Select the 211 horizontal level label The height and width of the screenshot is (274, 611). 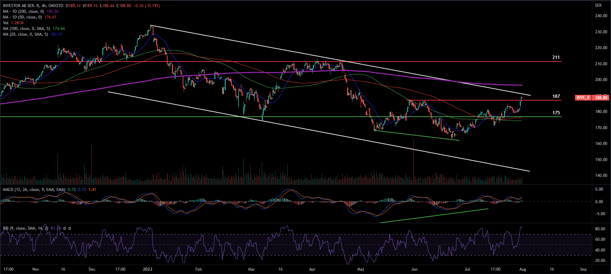(x=556, y=57)
